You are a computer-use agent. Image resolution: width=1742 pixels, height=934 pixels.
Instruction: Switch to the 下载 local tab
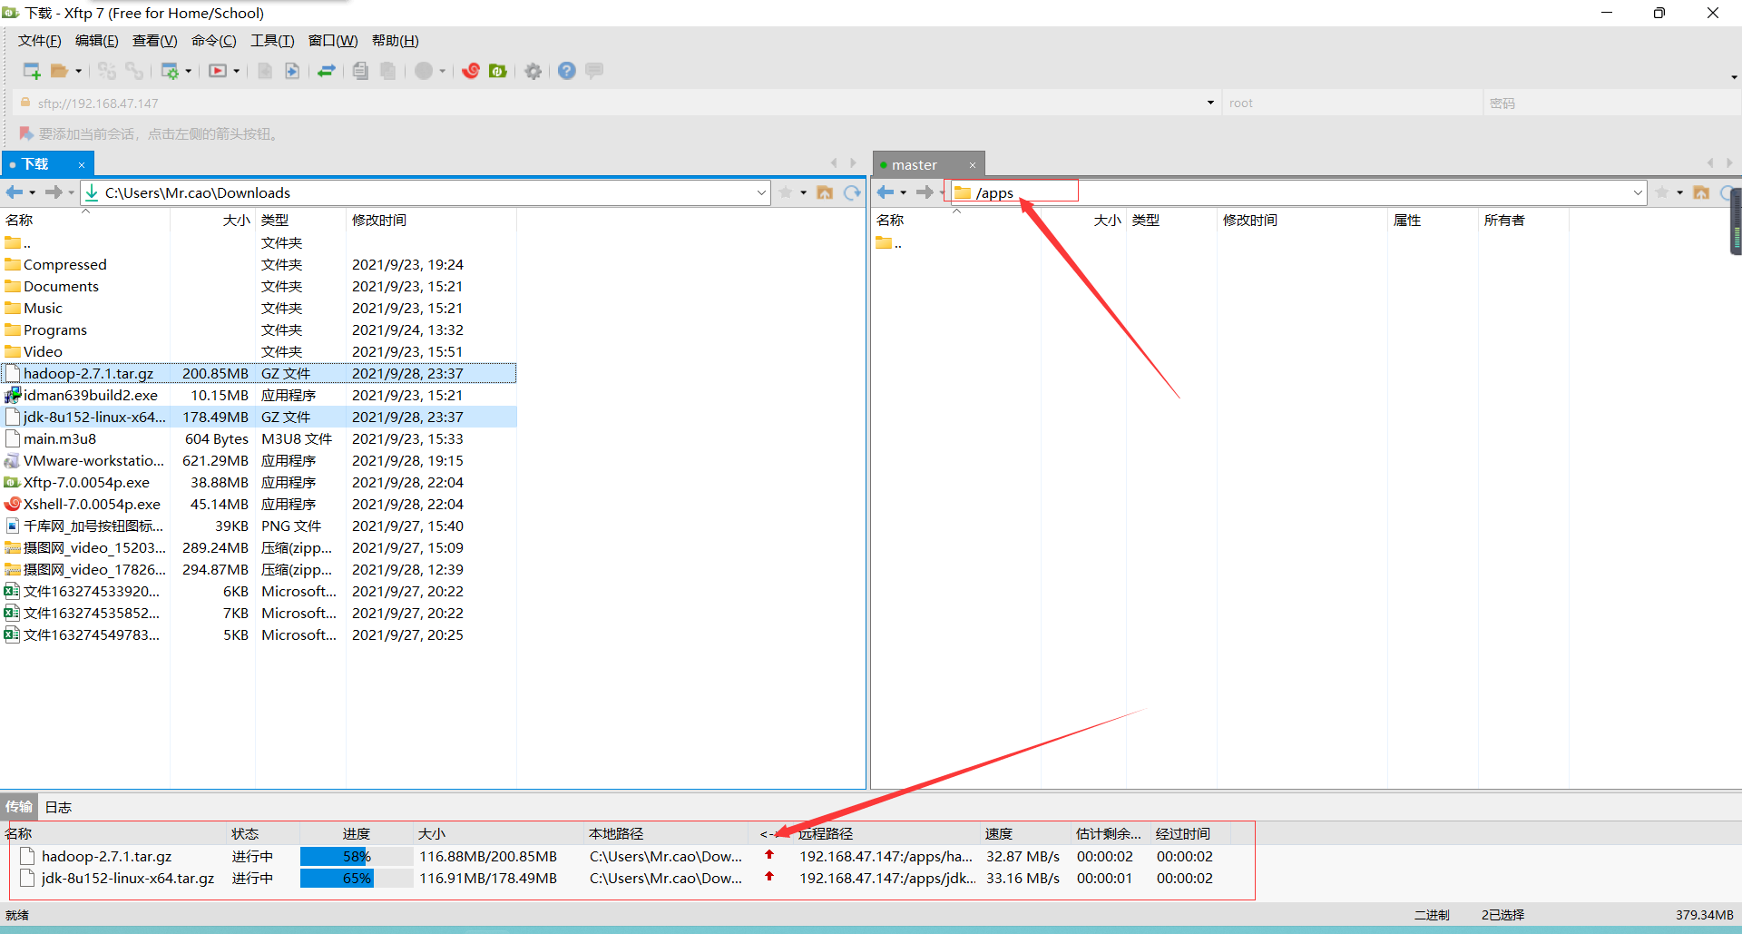pyautogui.click(x=36, y=164)
